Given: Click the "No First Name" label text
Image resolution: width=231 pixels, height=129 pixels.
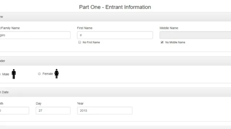Looking at the screenshot, I should pos(91,42).
